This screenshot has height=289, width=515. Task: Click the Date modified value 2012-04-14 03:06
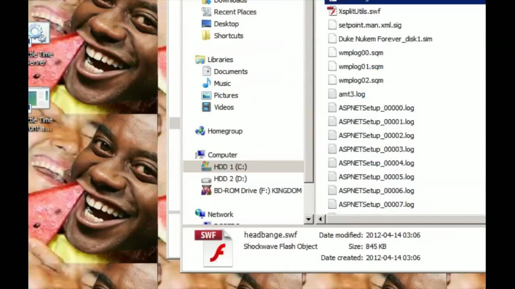393,235
